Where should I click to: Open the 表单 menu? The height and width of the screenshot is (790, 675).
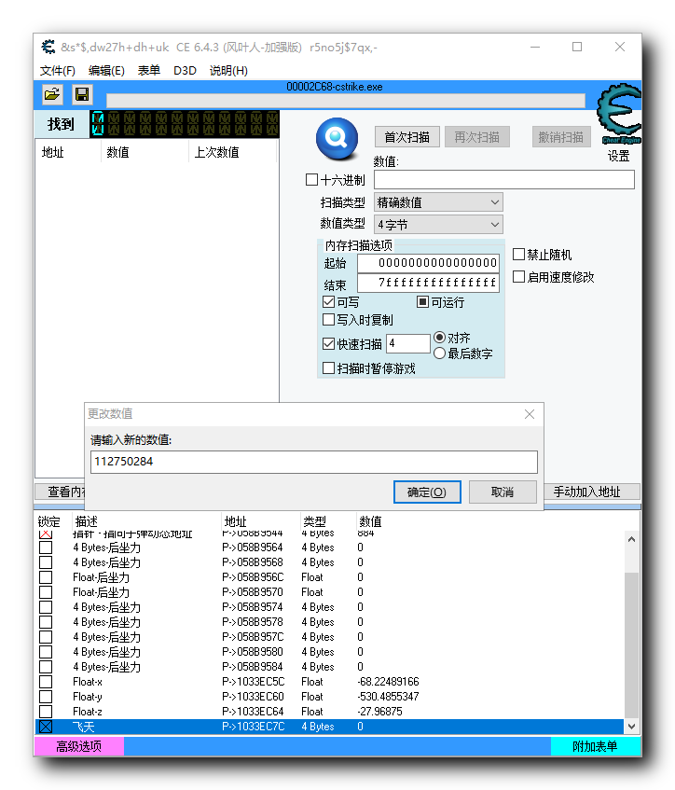pos(148,71)
